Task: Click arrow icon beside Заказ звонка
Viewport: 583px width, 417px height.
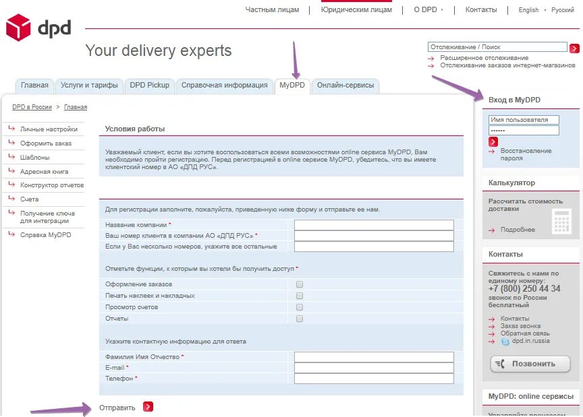Action: [x=492, y=327]
